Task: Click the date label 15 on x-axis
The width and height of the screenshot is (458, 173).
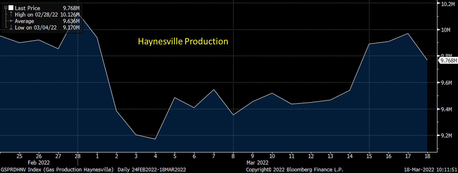Action: coord(369,156)
